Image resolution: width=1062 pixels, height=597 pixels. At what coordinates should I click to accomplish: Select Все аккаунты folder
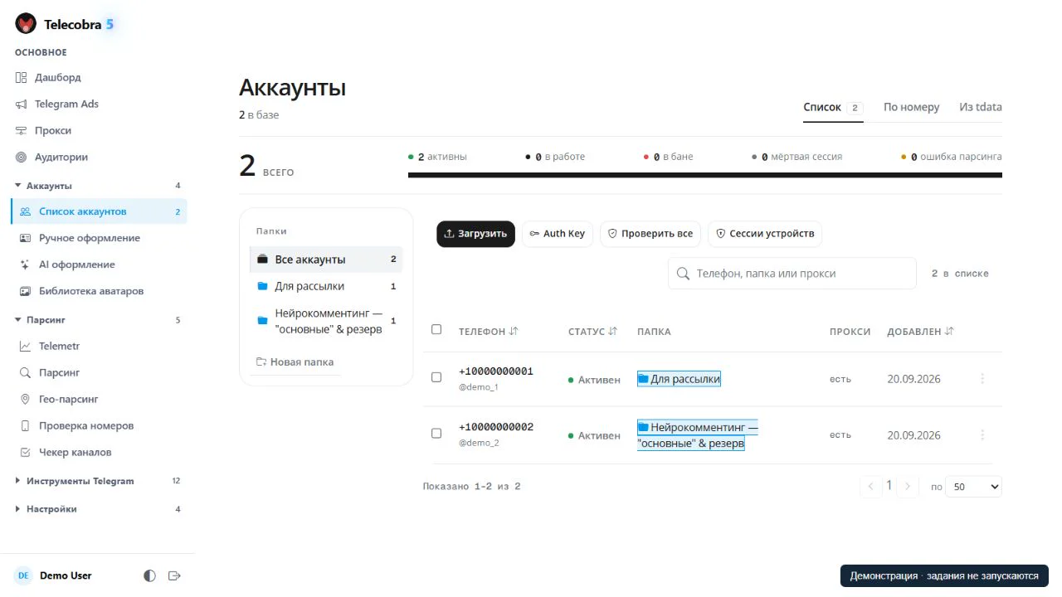tap(326, 260)
